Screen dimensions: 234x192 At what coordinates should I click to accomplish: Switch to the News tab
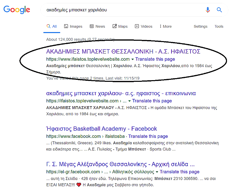pos(97,26)
